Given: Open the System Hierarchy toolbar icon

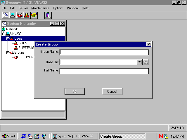Looking at the screenshot, I should tap(6, 15).
